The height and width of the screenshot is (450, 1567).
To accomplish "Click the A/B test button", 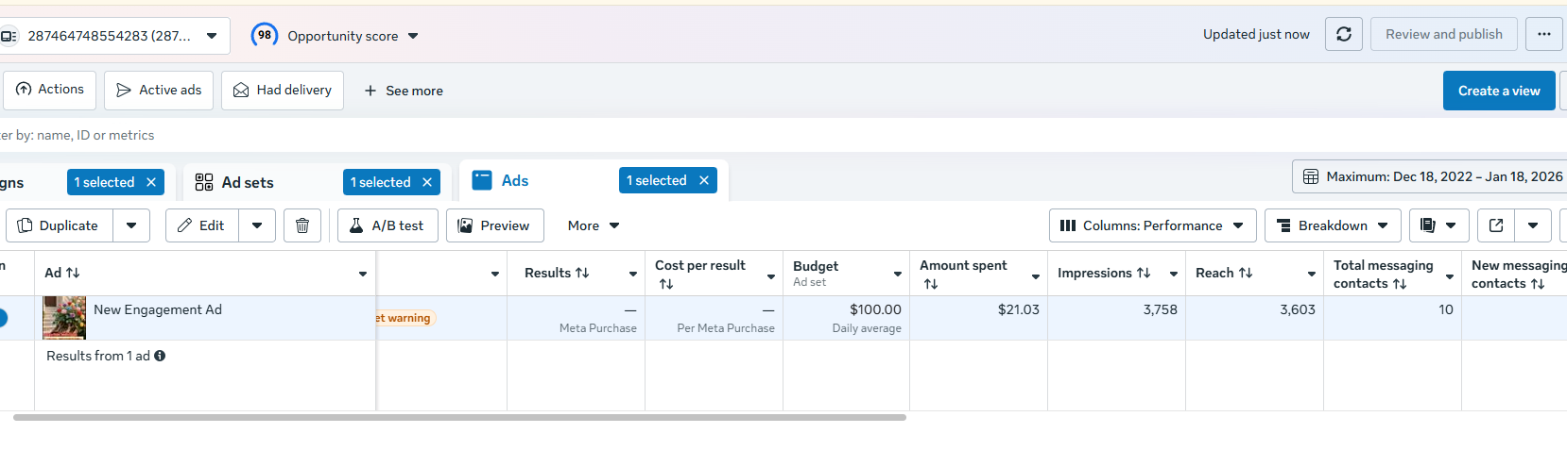I will pyautogui.click(x=387, y=225).
